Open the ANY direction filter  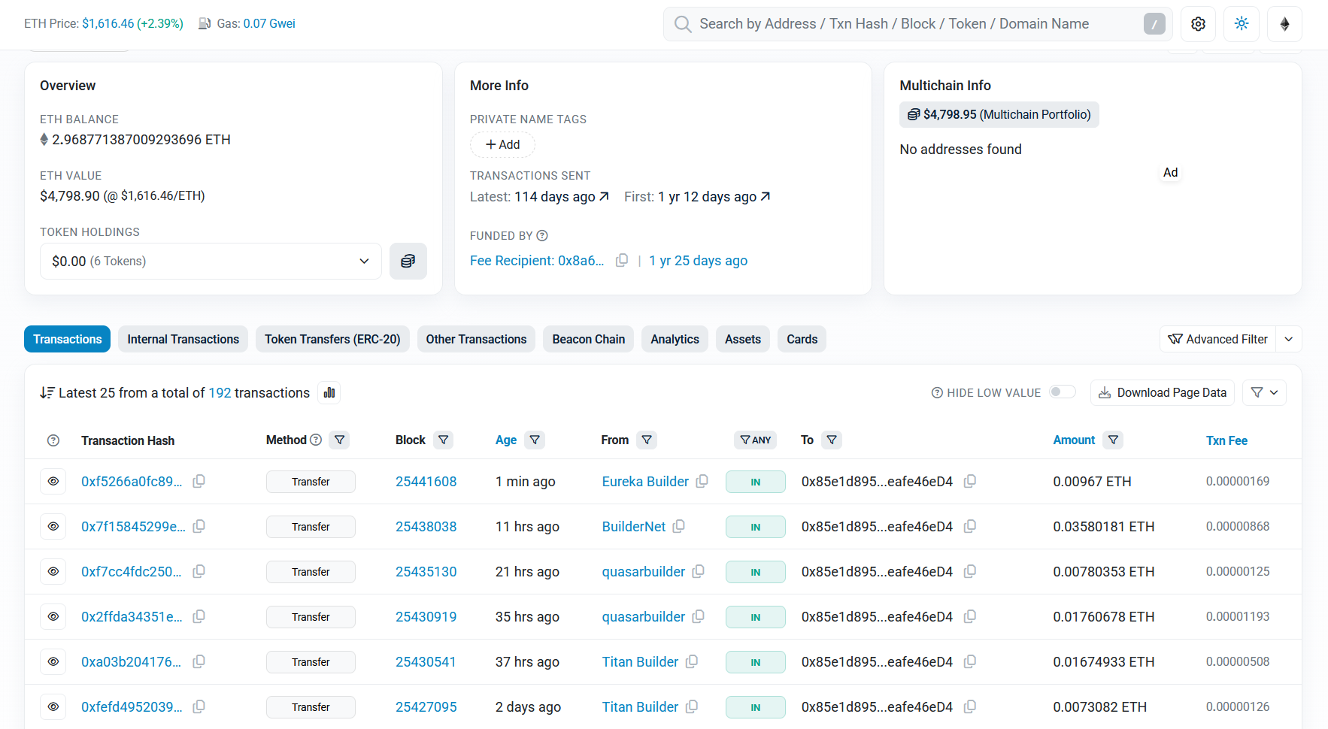tap(756, 440)
